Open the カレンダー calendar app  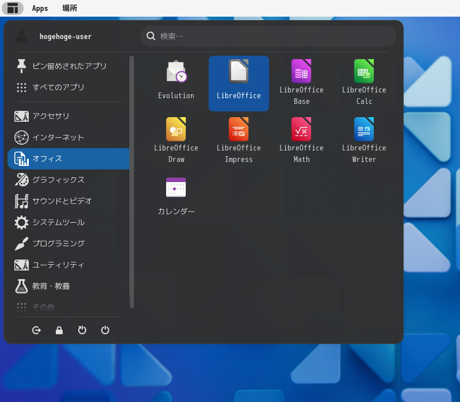pos(176,197)
